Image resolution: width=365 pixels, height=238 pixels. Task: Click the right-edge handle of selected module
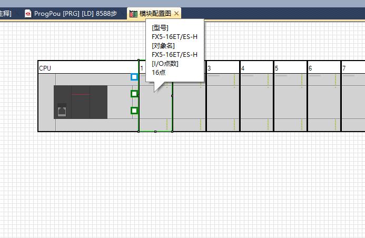pos(172,96)
